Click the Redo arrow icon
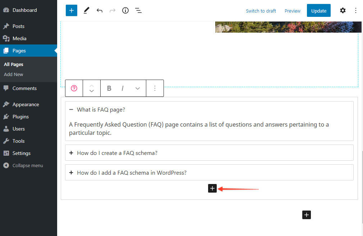This screenshot has width=363, height=236. [112, 10]
